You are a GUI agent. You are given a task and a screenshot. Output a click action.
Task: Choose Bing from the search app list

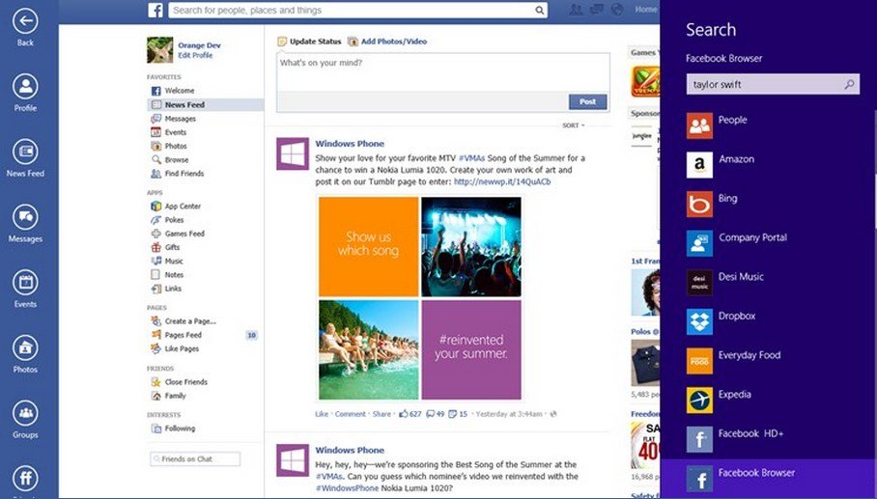click(x=727, y=199)
